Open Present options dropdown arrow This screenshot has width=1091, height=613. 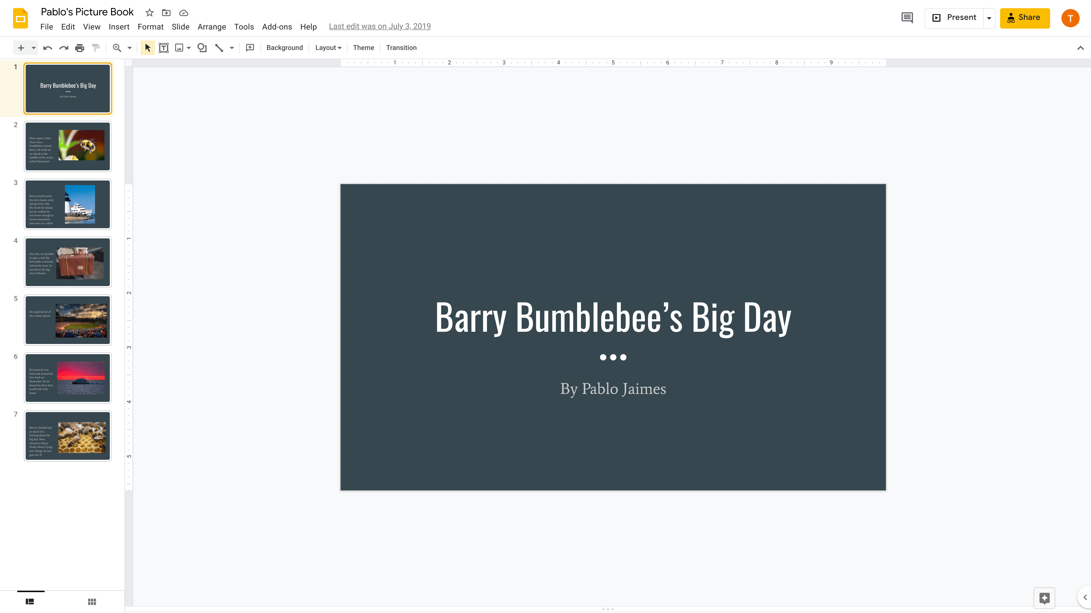[x=989, y=18]
